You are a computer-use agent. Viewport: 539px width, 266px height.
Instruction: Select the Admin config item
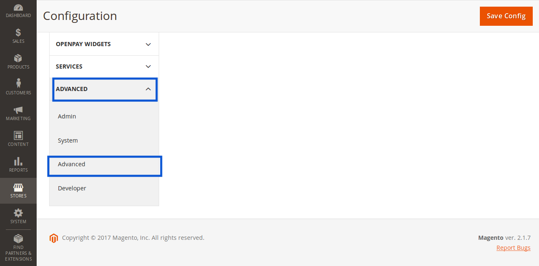coord(67,116)
